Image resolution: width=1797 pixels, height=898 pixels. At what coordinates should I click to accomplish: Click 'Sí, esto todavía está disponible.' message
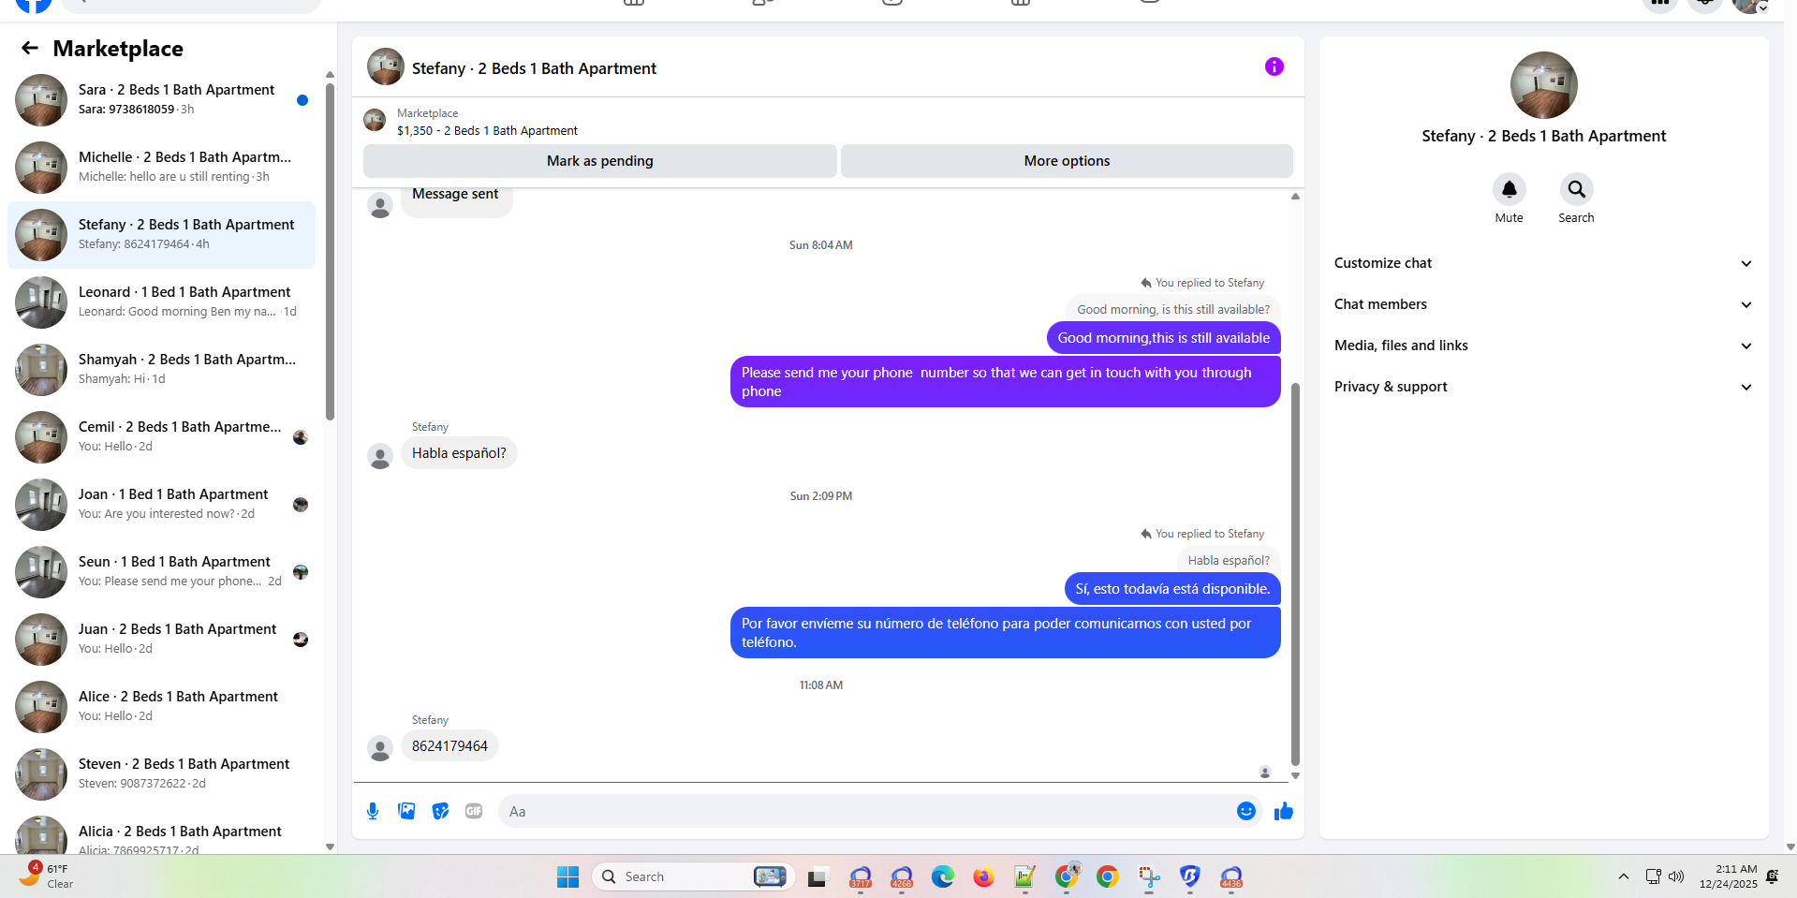click(x=1172, y=589)
